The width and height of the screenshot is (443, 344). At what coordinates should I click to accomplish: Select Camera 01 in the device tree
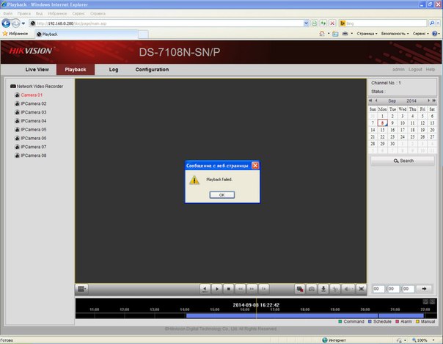pos(29,95)
